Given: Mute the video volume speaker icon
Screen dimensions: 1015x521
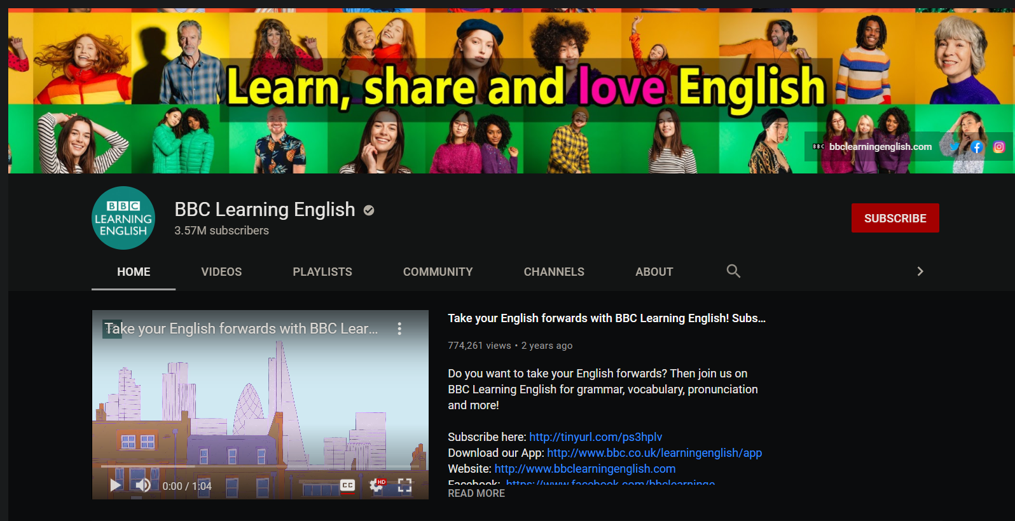Looking at the screenshot, I should click(143, 485).
